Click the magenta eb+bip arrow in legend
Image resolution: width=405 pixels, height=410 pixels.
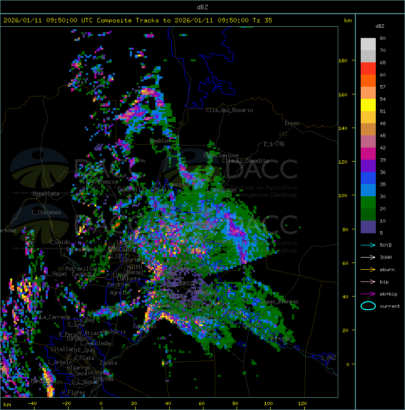368,294
